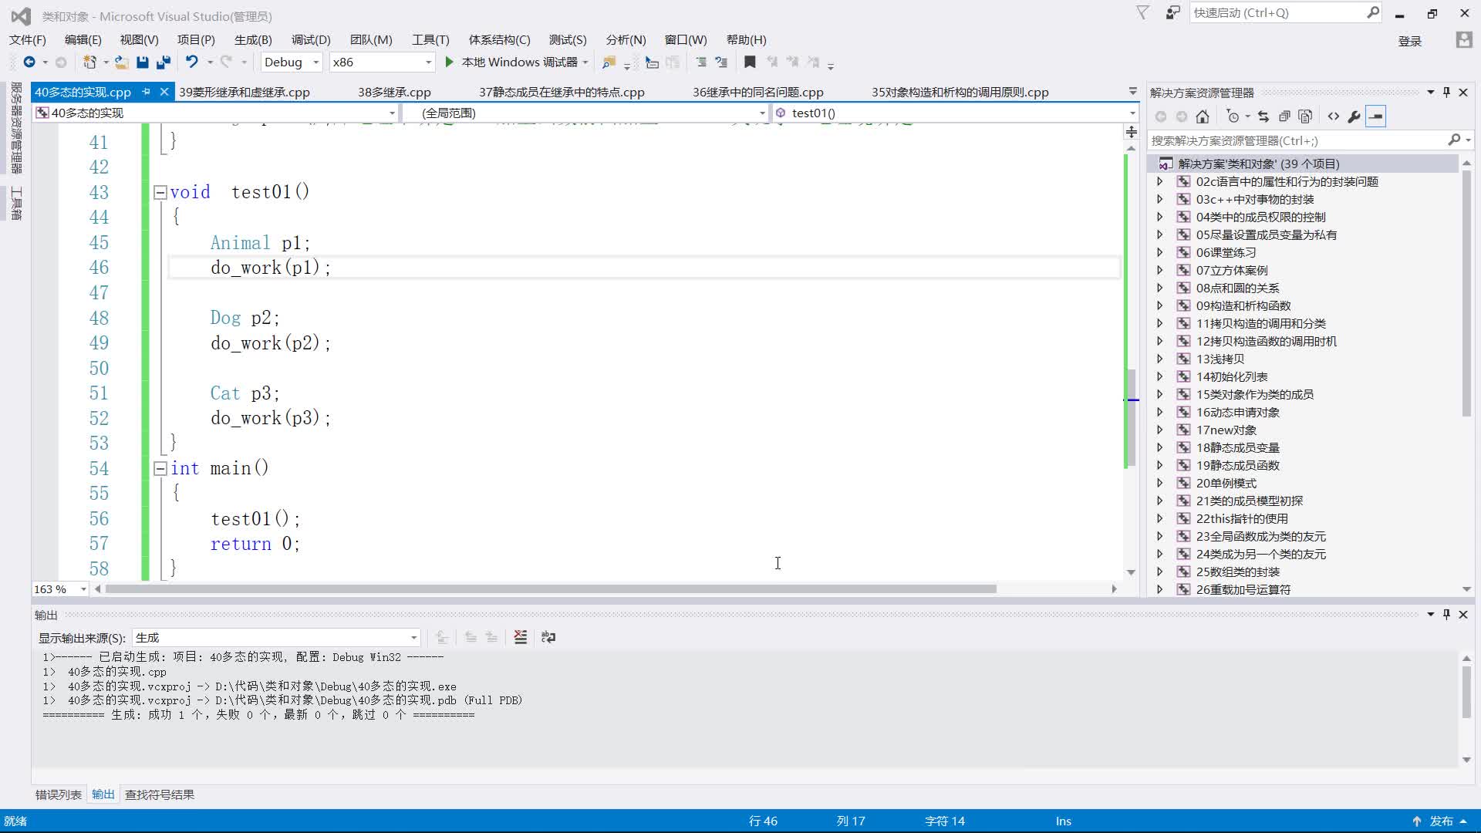
Task: Open the 工具箱 toolbox side tab
Action: 16,204
